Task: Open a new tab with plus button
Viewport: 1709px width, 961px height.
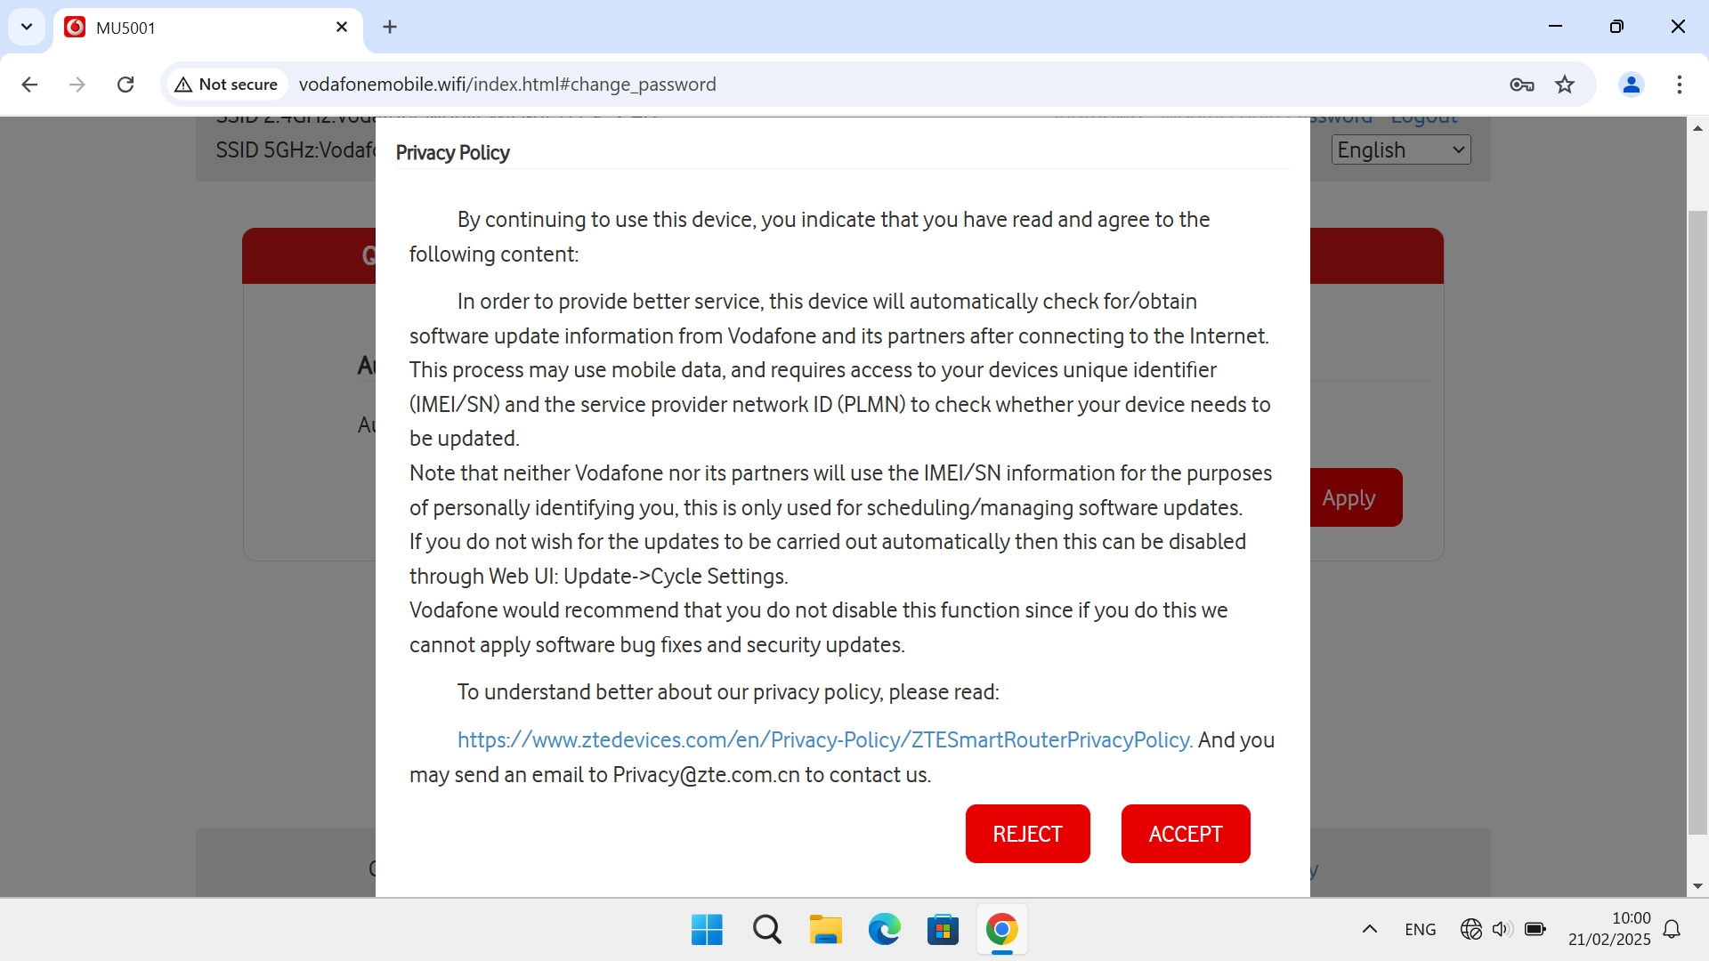Action: (390, 27)
